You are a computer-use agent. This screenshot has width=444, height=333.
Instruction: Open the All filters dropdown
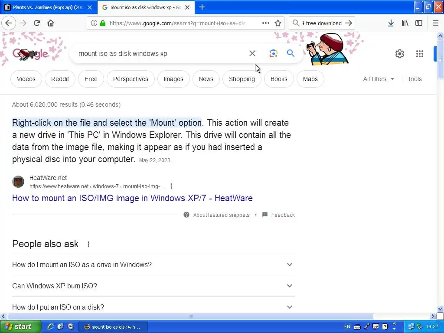click(x=379, y=79)
